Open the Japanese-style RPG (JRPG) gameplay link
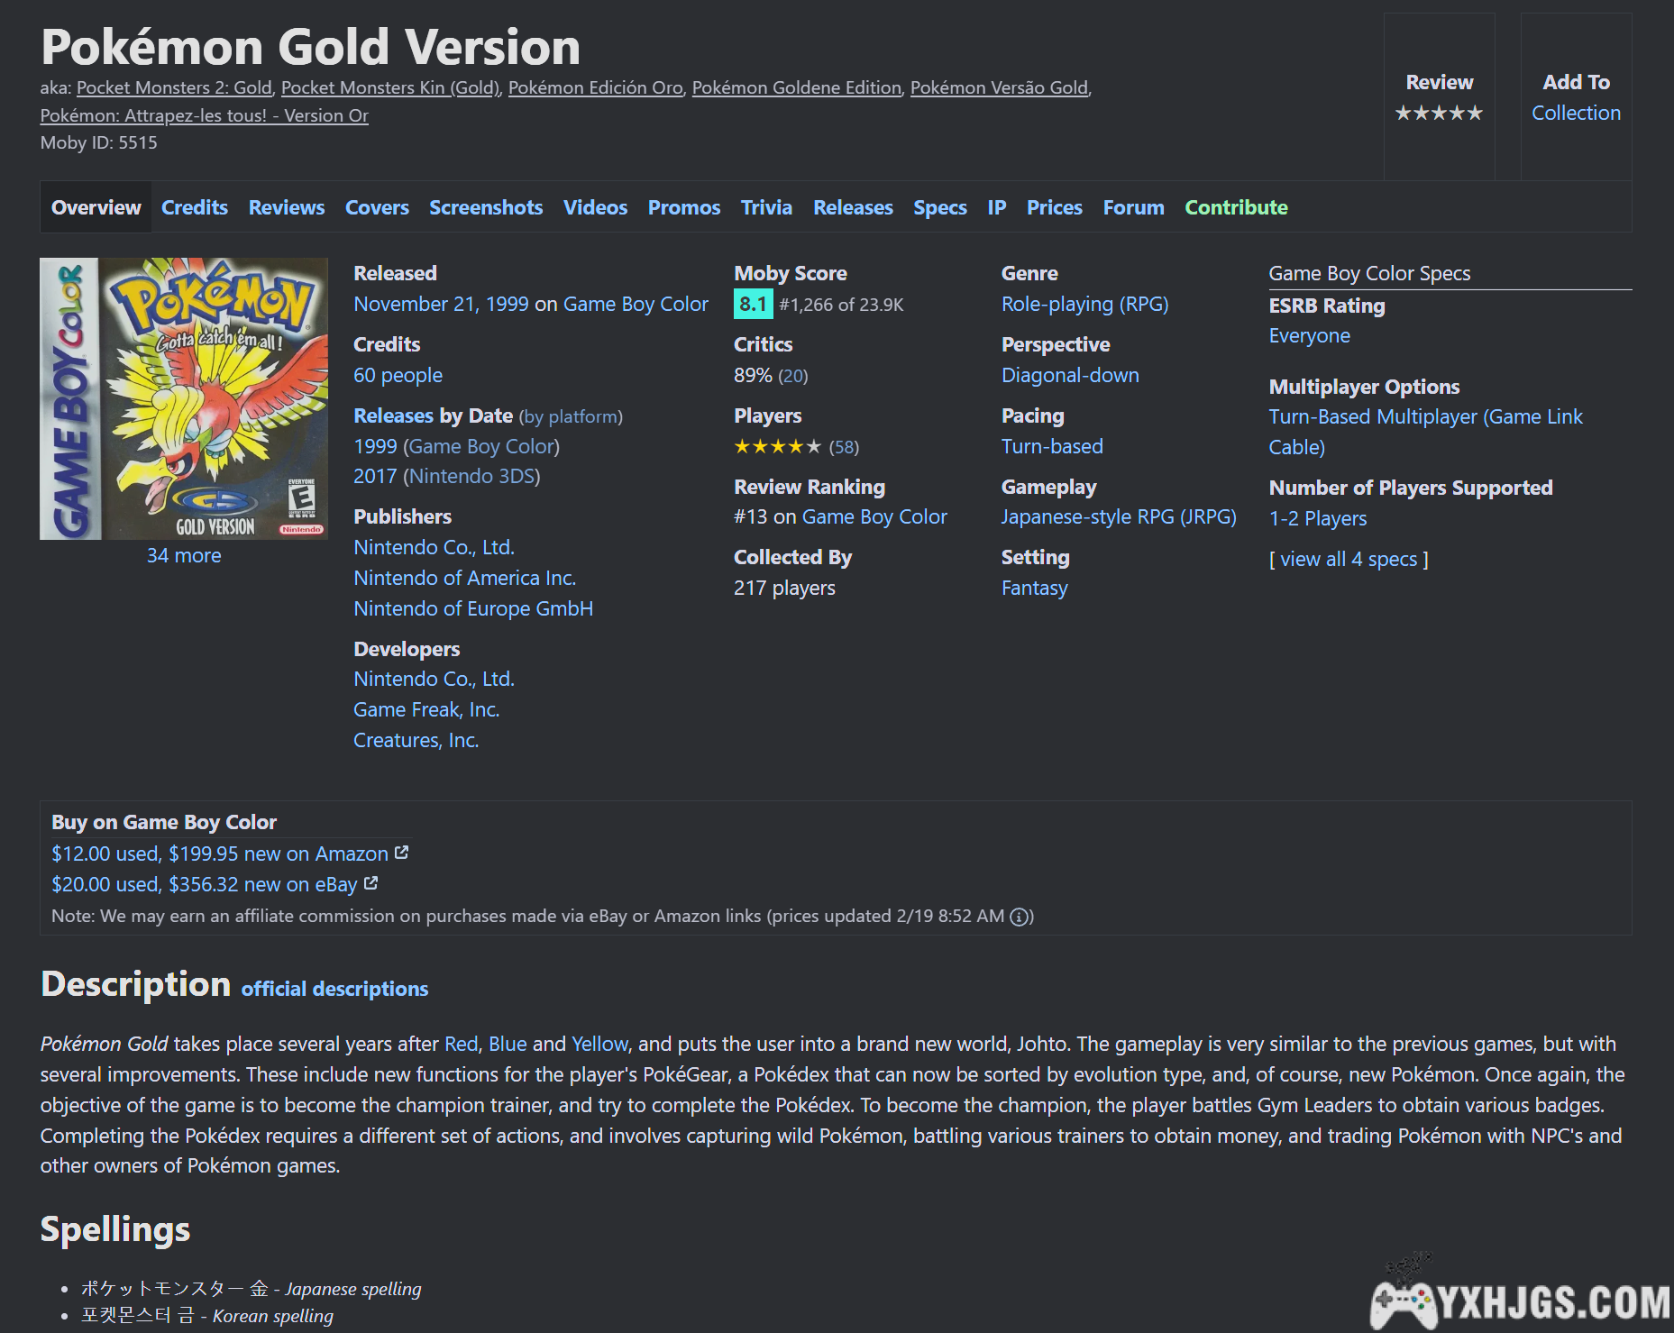The width and height of the screenshot is (1674, 1333). [1118, 517]
